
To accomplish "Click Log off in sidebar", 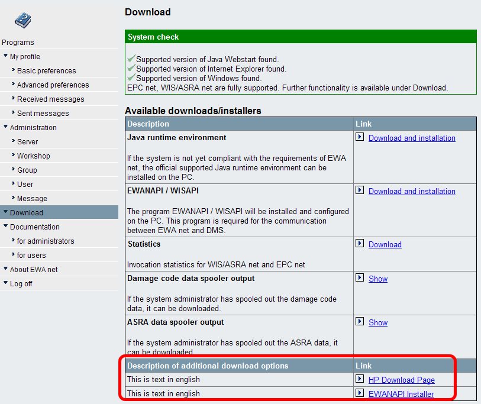I will coord(21,284).
